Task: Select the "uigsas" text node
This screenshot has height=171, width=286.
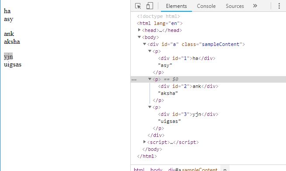Action: tap(169, 121)
